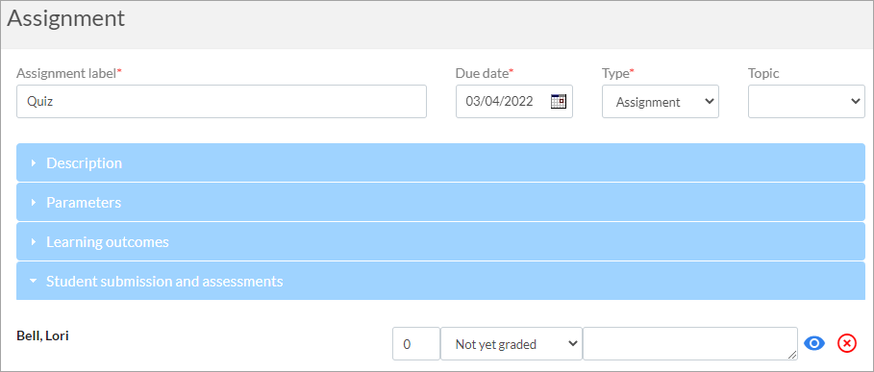
Task: Click the Due date field 03/04/2022
Action: tap(514, 101)
